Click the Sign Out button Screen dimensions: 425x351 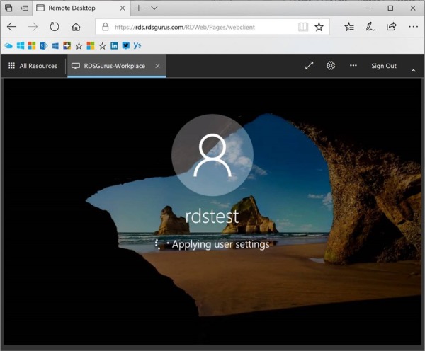pos(384,66)
